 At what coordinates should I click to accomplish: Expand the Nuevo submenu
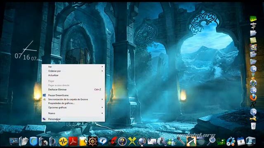point(73,113)
